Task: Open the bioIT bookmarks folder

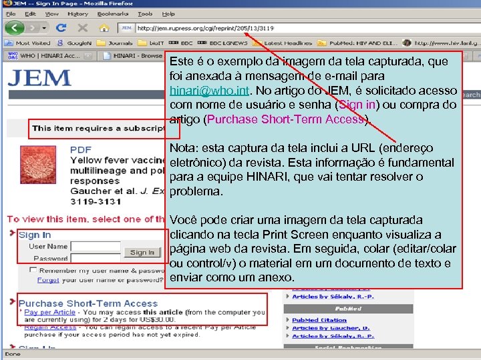Action: click(150, 43)
